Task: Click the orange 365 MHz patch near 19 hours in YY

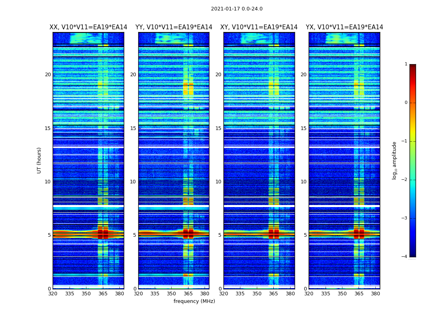Action: (188, 87)
